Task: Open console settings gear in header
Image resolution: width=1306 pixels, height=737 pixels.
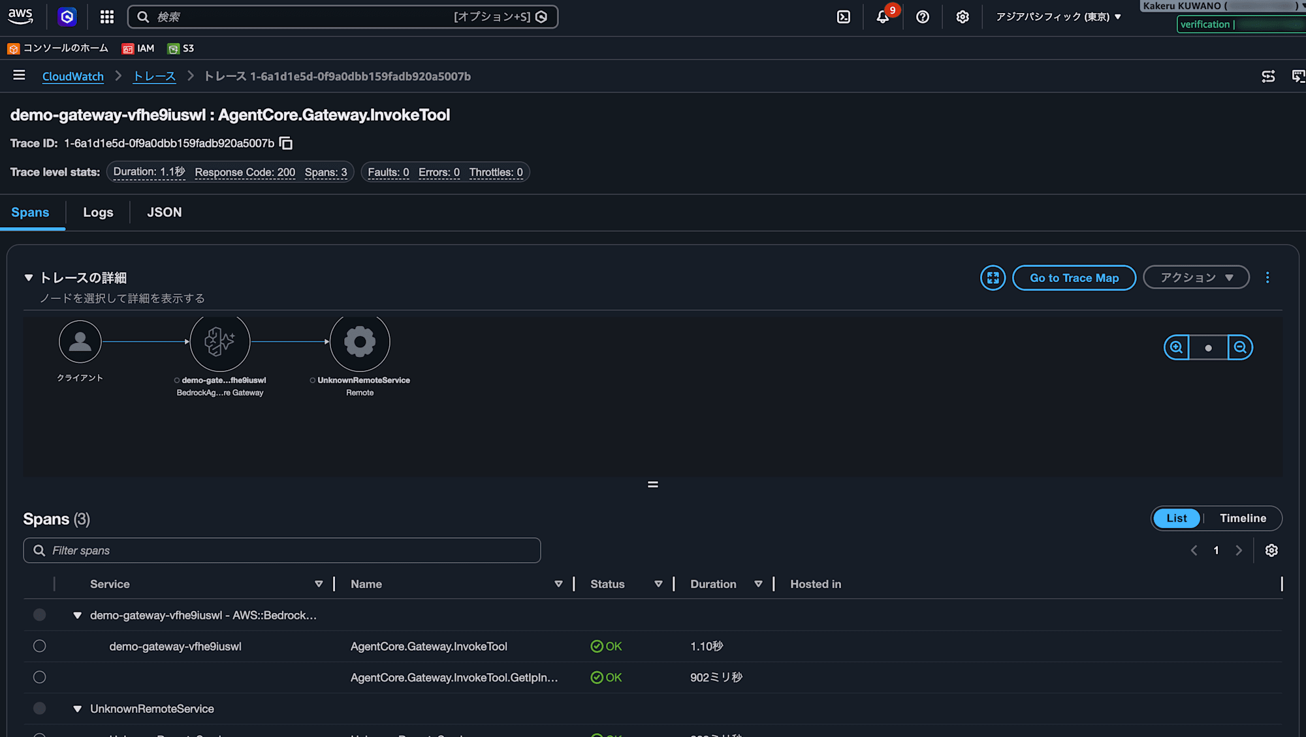Action: coord(963,17)
